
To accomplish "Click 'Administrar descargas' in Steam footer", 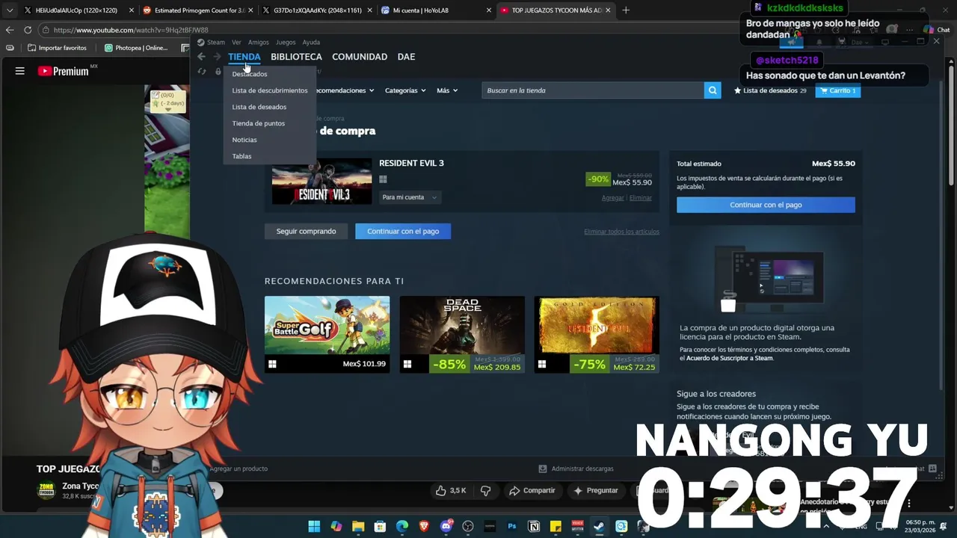I will point(576,469).
